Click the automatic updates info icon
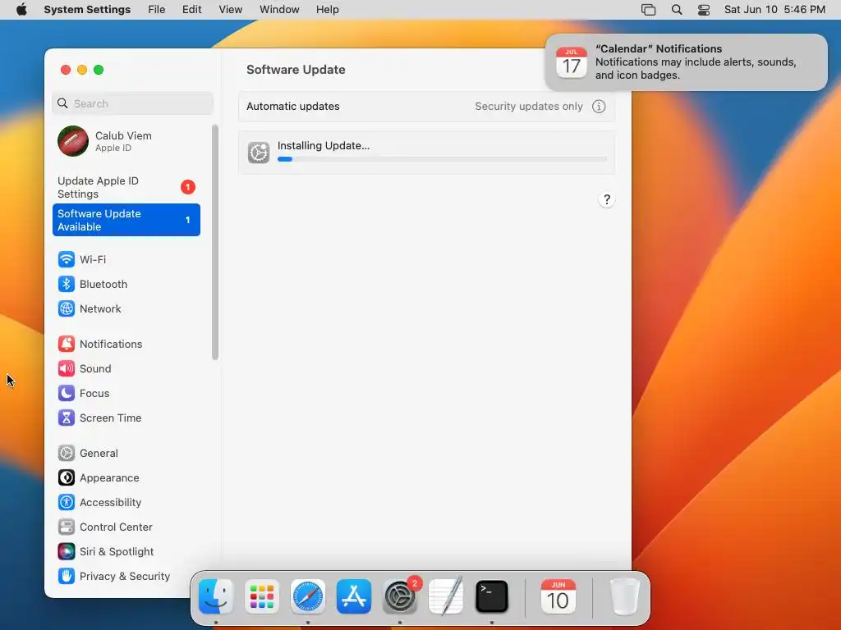The height and width of the screenshot is (630, 841). click(x=599, y=106)
